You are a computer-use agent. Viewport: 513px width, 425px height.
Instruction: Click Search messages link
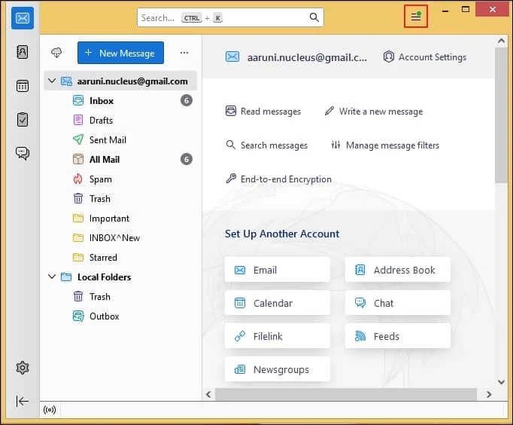coord(266,145)
